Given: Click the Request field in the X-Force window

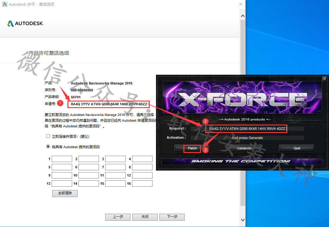Looking at the screenshot, I should (247, 129).
